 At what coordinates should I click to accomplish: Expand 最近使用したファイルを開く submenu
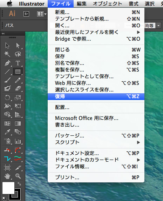(96, 32)
